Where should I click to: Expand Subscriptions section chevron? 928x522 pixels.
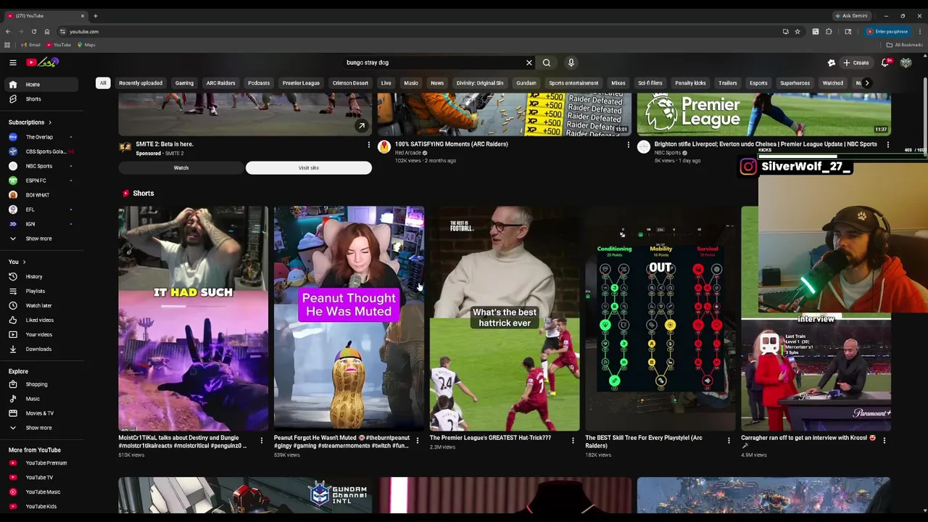[49, 122]
